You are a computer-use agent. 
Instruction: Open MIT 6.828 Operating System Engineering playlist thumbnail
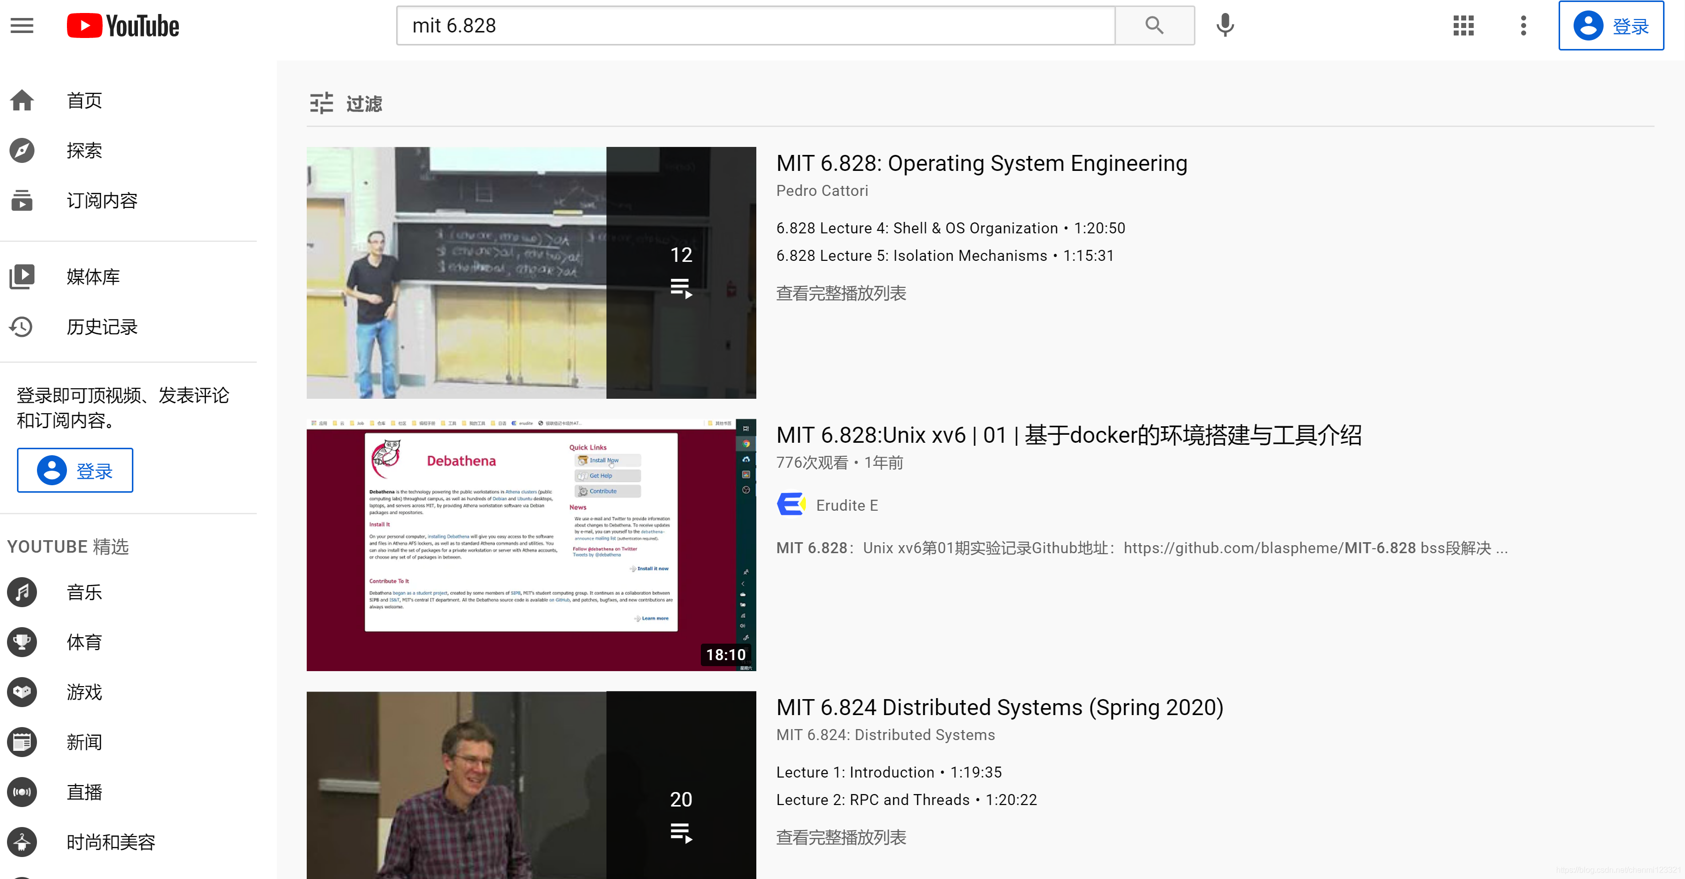tap(531, 272)
